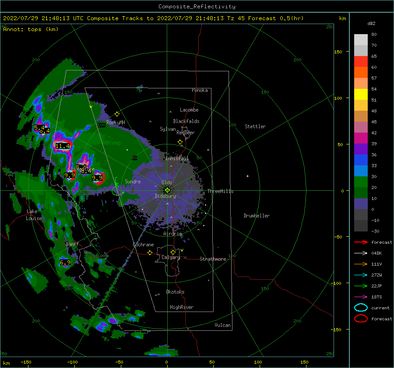This screenshot has height=368, width=394.
Task: Click the Lake Louise label
Action: pyautogui.click(x=34, y=215)
